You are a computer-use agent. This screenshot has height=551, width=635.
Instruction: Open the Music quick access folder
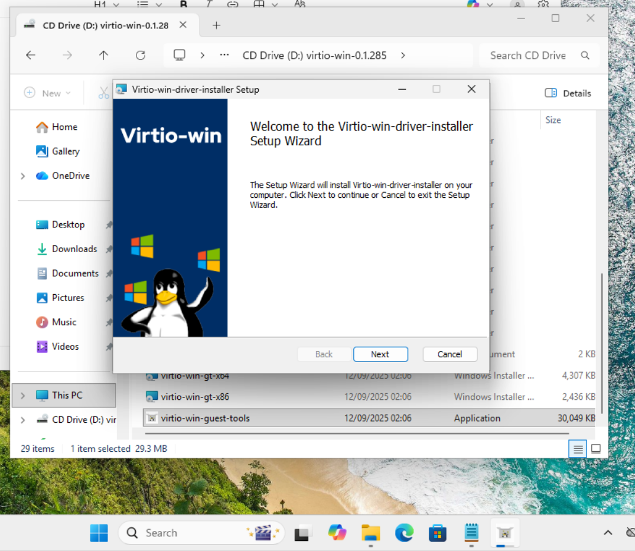pos(56,322)
